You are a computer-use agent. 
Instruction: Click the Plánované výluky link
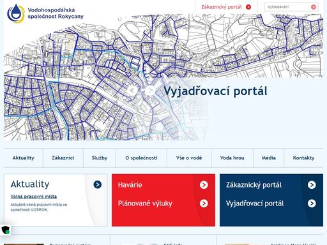click(145, 204)
